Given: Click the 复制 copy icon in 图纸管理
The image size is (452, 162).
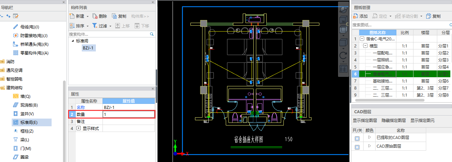Looking at the screenshot, I should coord(429,16).
